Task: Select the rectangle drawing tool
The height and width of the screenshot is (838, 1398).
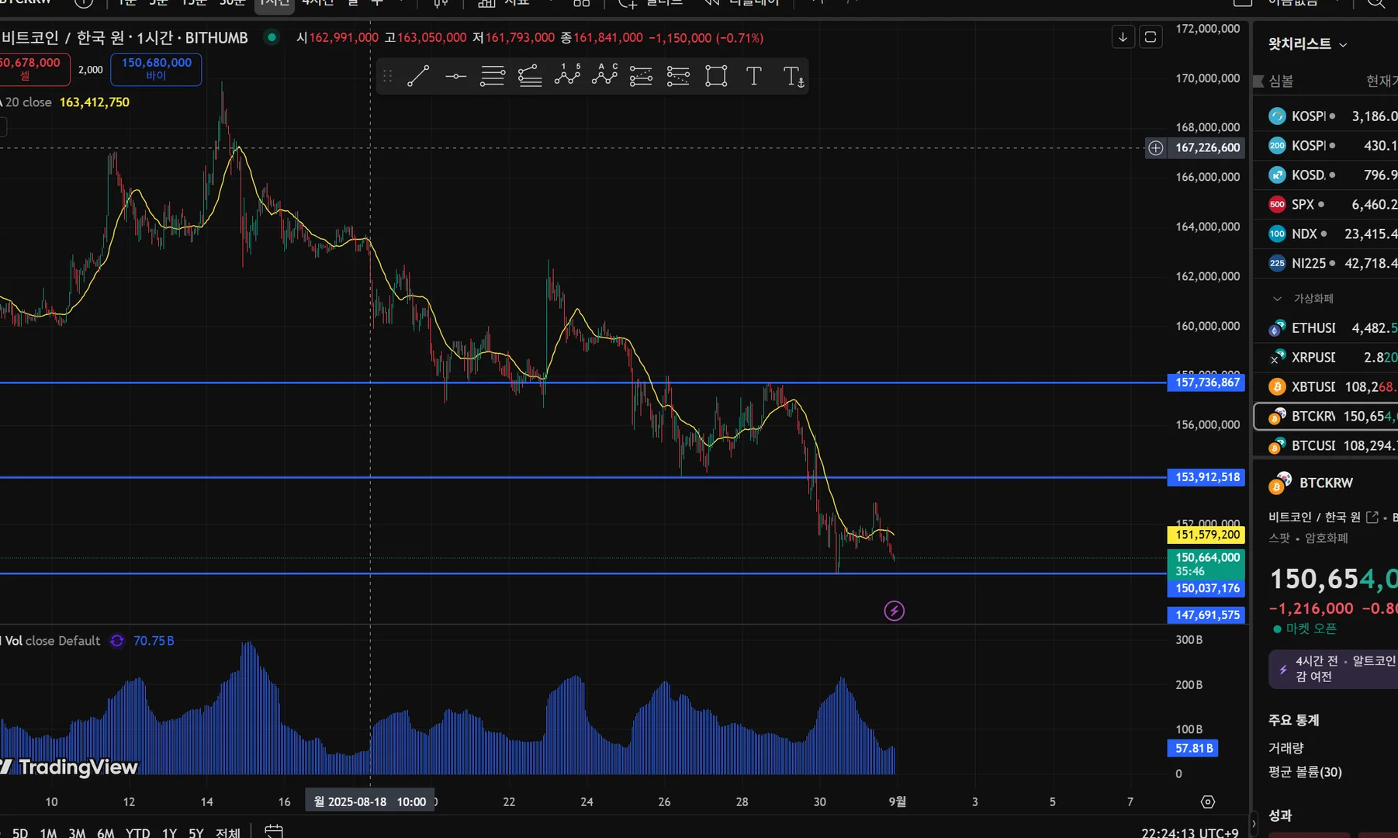Action: [716, 76]
